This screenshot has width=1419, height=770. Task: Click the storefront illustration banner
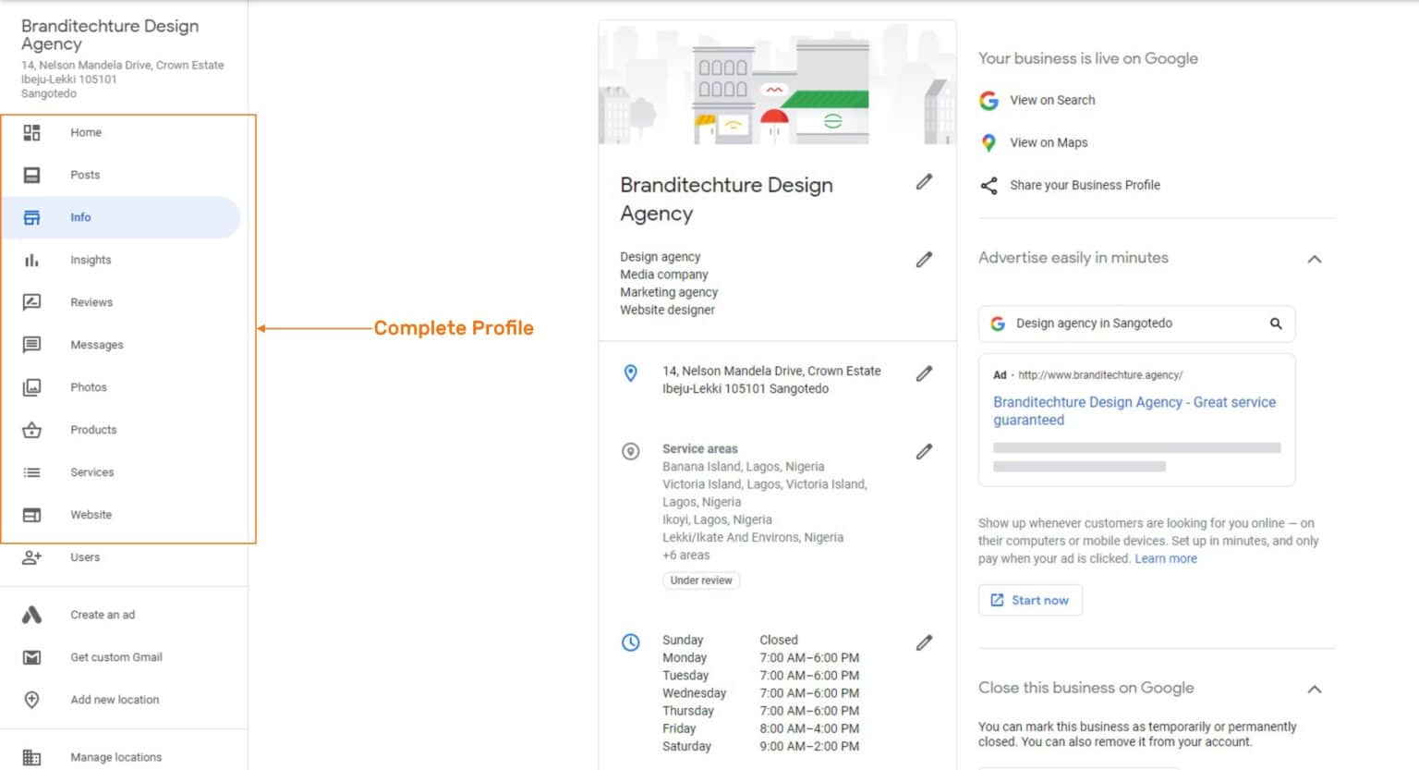coord(777,82)
